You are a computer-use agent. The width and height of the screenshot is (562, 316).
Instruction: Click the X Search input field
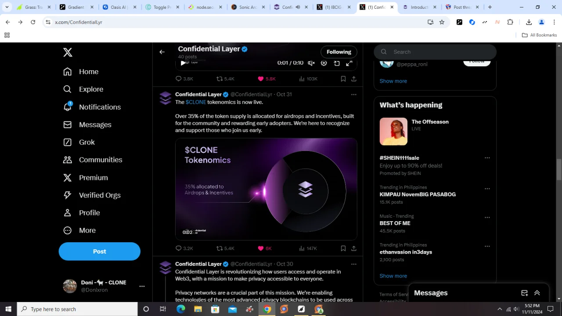[x=435, y=52]
